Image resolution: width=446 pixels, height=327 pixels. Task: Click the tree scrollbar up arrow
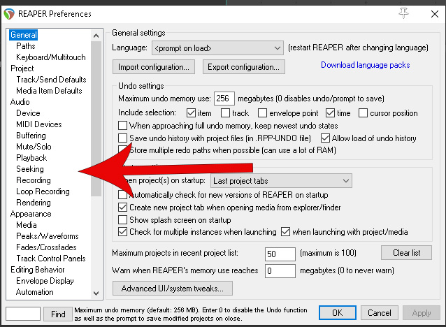[96, 36]
